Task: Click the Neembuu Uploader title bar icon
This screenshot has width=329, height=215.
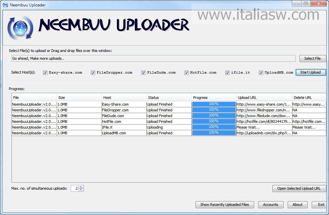Action: (x=5, y=5)
